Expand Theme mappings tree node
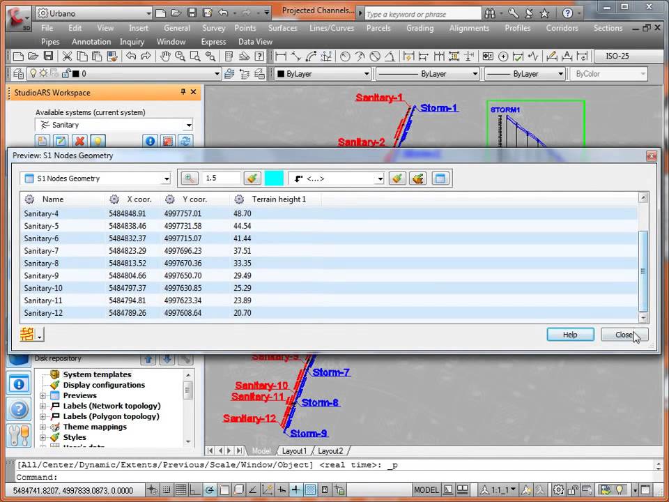This screenshot has width=669, height=502. tap(43, 427)
